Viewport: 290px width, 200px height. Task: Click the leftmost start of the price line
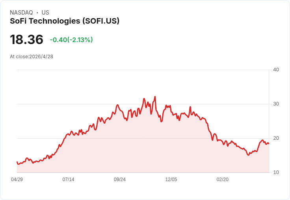17,162
